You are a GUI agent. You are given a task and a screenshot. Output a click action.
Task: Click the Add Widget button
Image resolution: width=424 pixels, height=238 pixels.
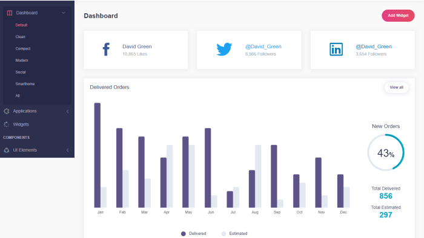[x=398, y=16]
